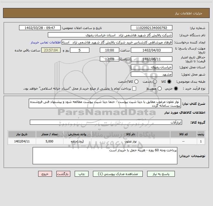This screenshot has width=213, height=206.
Task: Click the deadline time field 10:00
Action: [x=110, y=50]
